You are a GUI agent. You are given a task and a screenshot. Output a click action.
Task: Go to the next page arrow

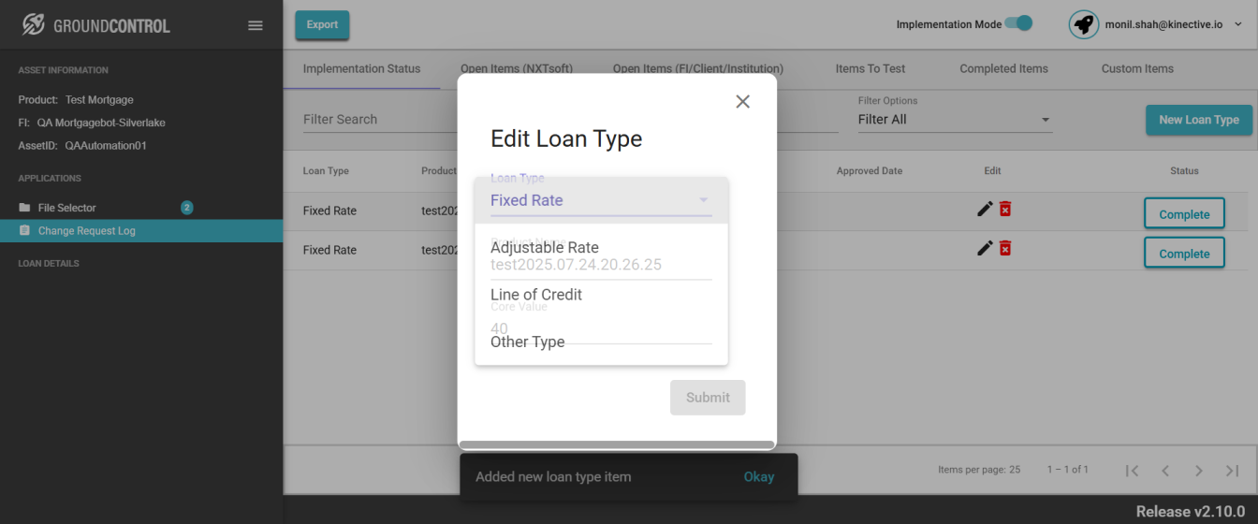tap(1198, 470)
